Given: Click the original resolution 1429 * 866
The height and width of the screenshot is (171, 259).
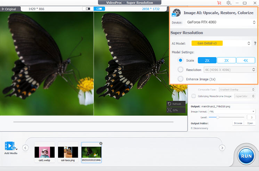Looking at the screenshot, I should pos(37,9).
